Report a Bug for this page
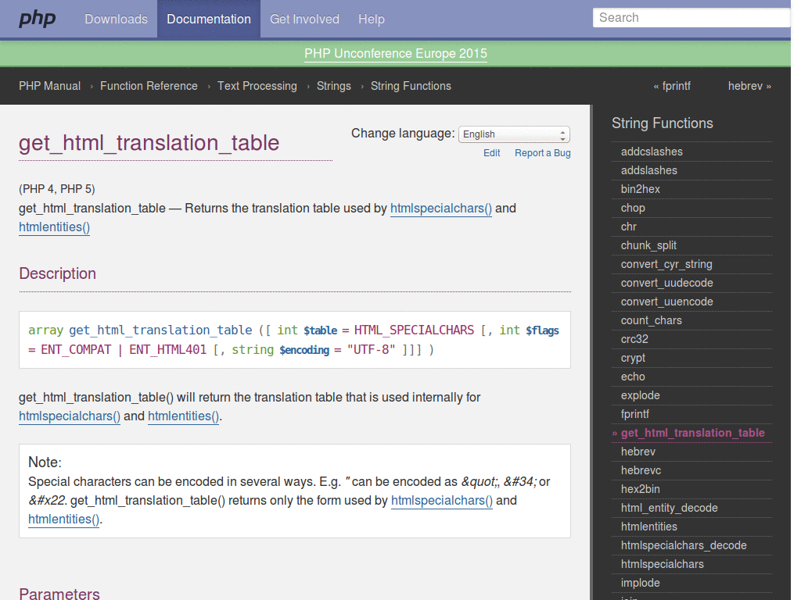The width and height of the screenshot is (801, 600). [542, 153]
